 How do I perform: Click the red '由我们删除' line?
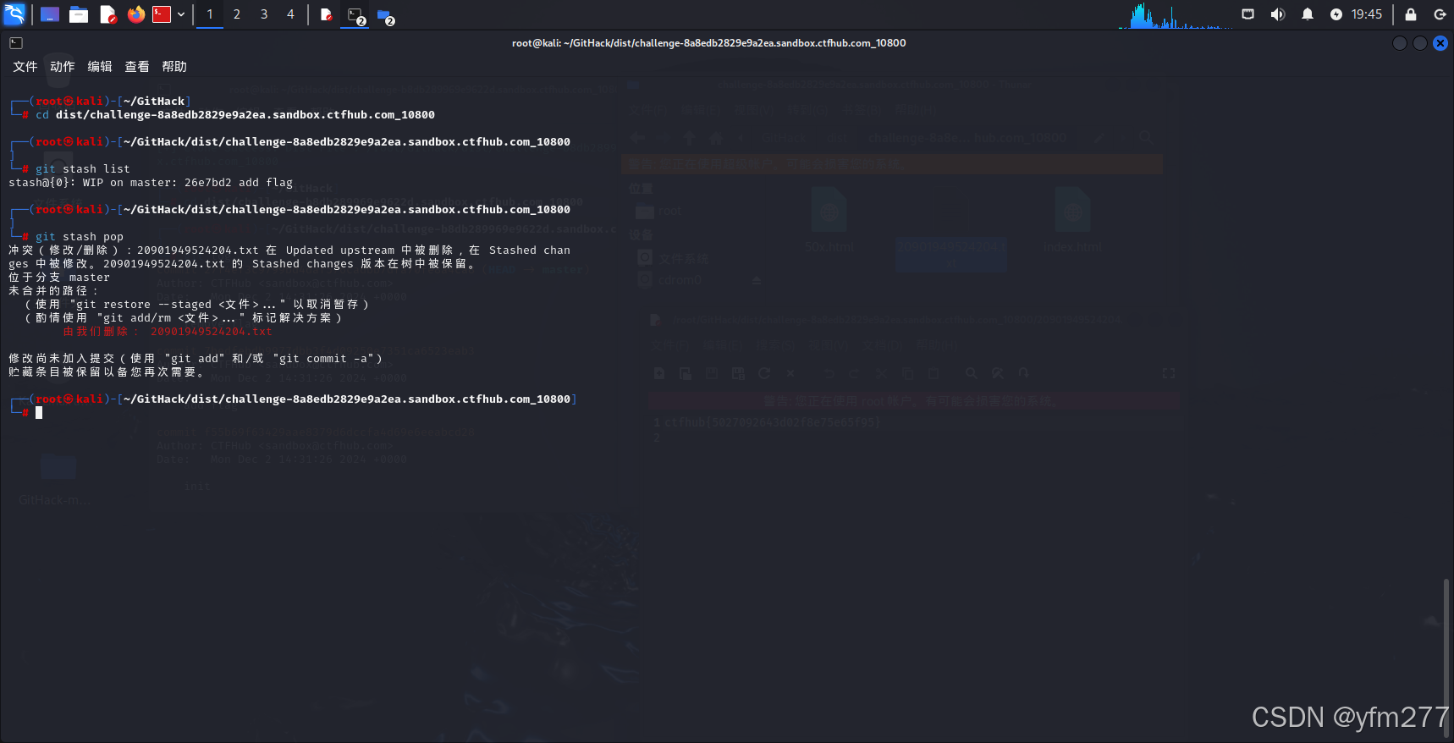click(x=168, y=331)
